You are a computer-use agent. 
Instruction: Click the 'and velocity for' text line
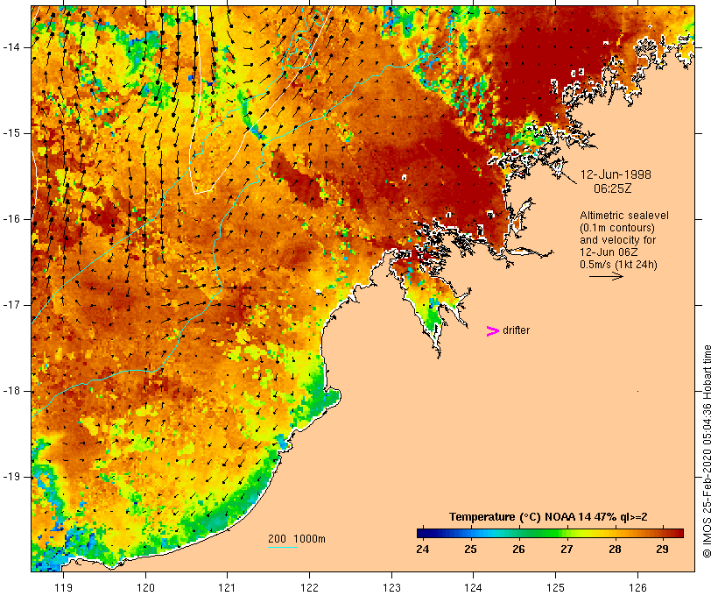(617, 240)
